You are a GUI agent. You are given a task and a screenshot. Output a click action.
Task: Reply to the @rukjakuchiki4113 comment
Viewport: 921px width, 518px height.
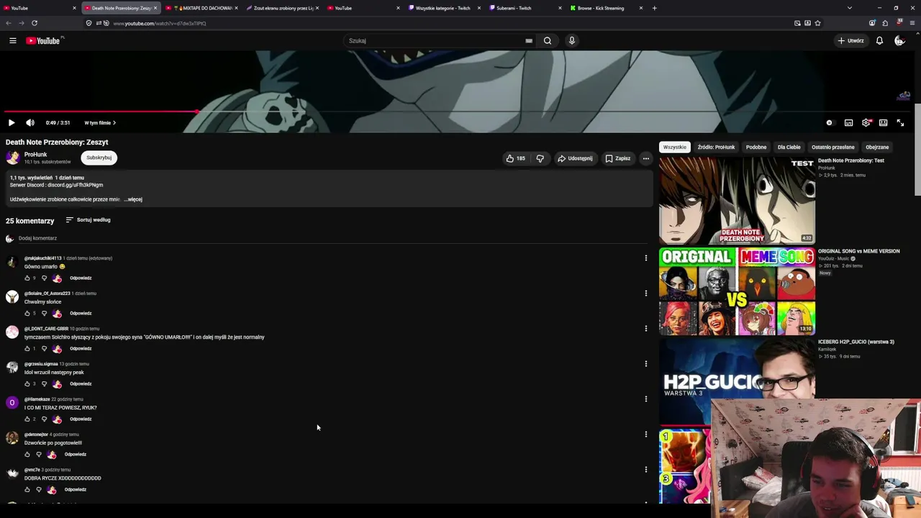pyautogui.click(x=81, y=278)
